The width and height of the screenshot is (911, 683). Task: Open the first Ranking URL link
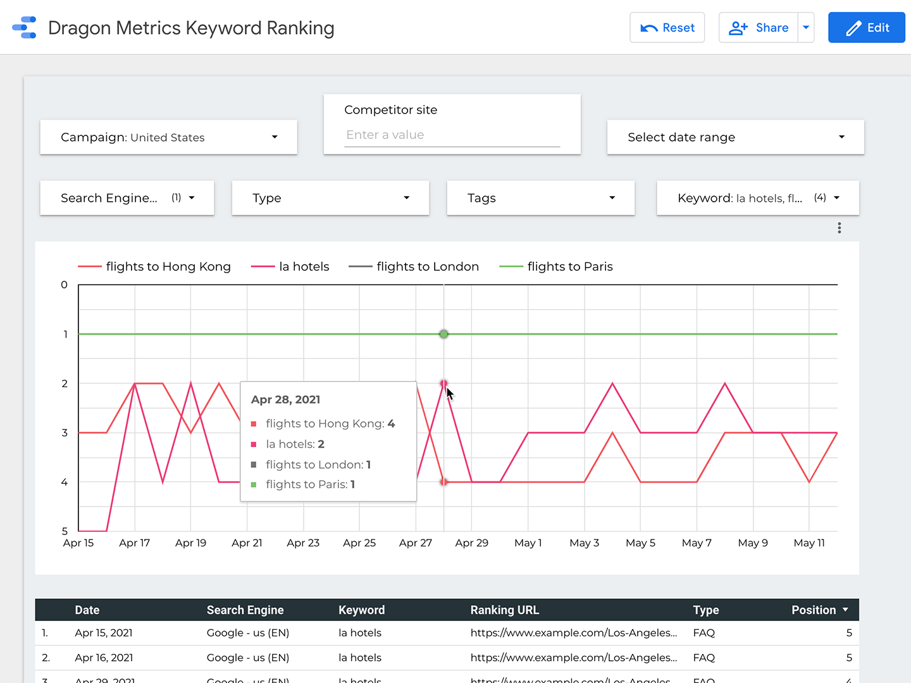coord(573,632)
